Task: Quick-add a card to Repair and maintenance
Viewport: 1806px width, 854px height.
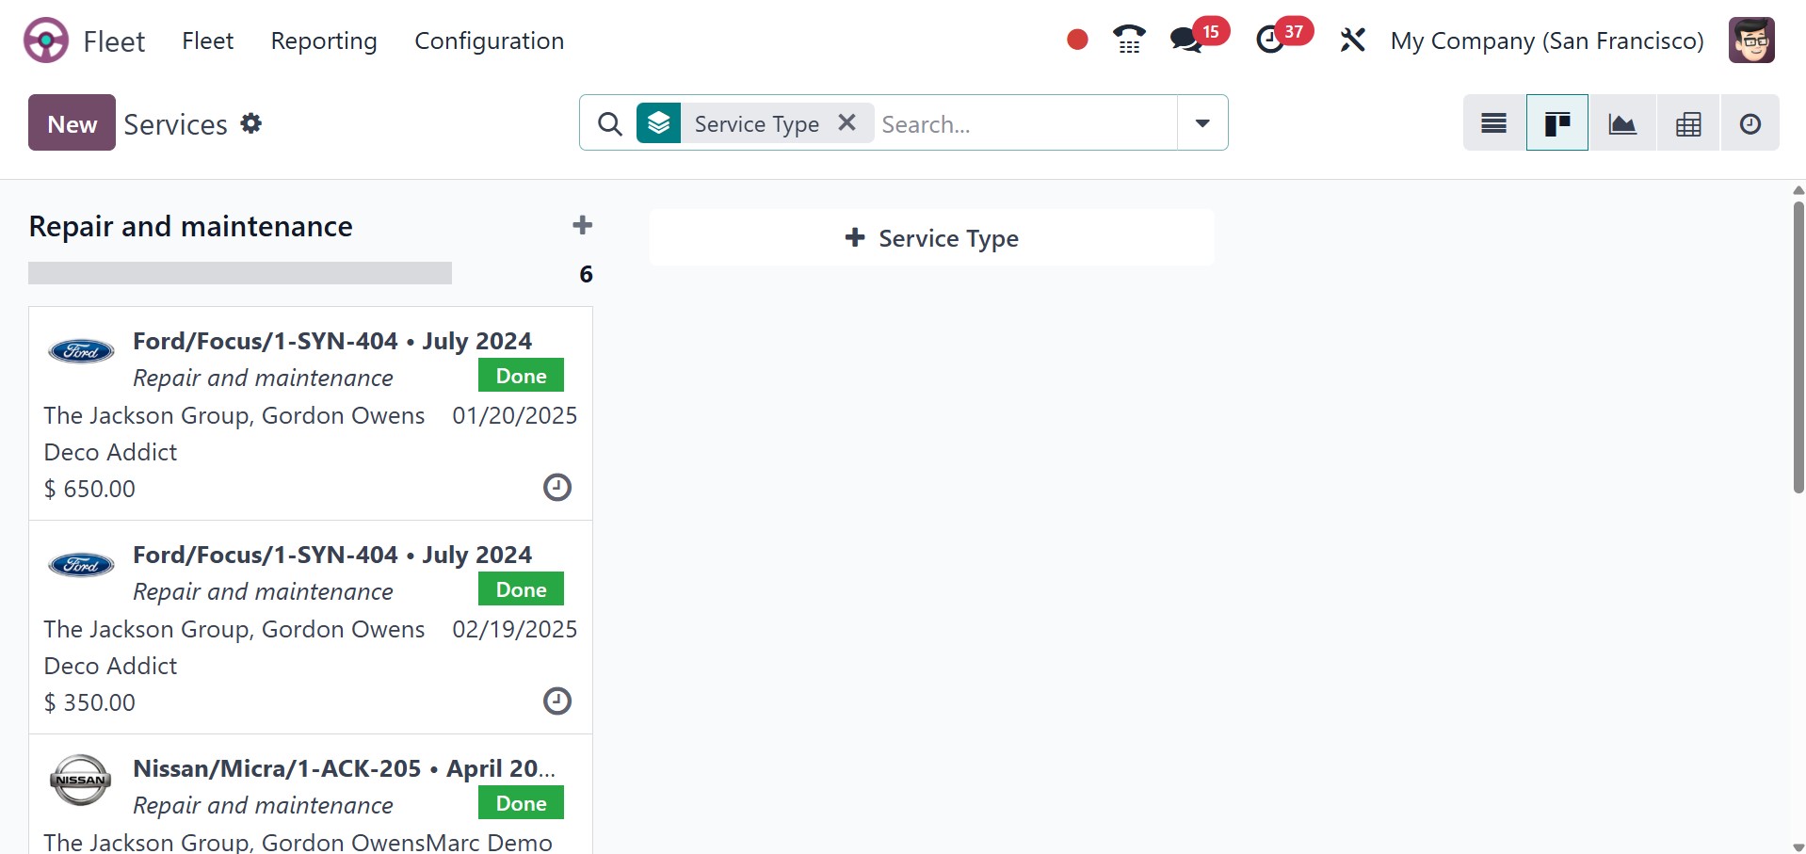Action: coord(583,225)
